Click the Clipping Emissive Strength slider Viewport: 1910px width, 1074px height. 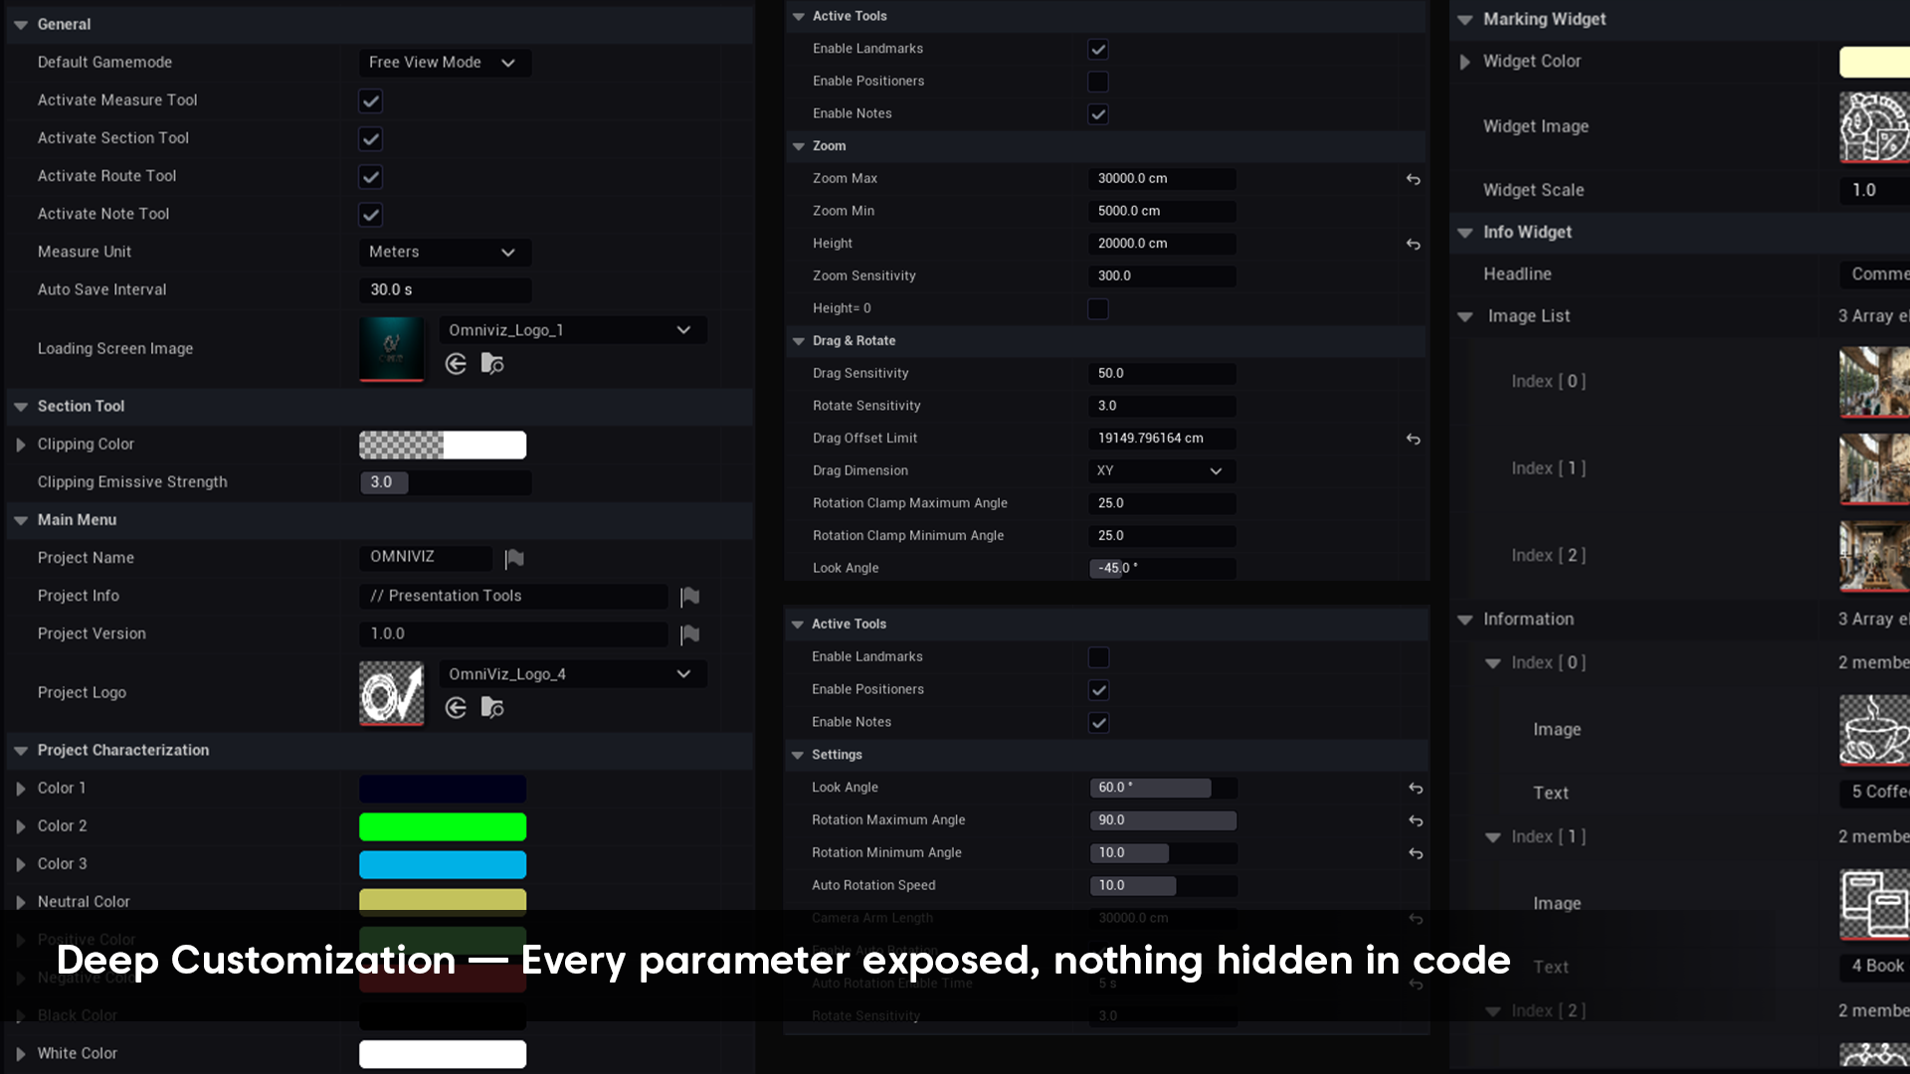click(x=445, y=482)
